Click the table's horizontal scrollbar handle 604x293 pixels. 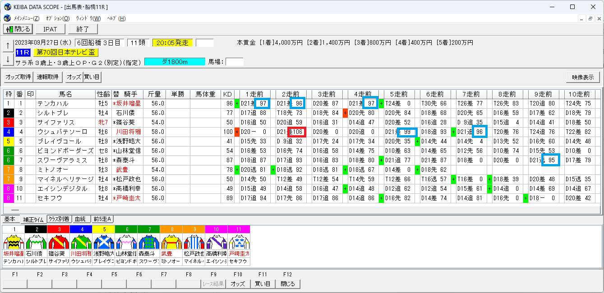[x=15, y=210]
